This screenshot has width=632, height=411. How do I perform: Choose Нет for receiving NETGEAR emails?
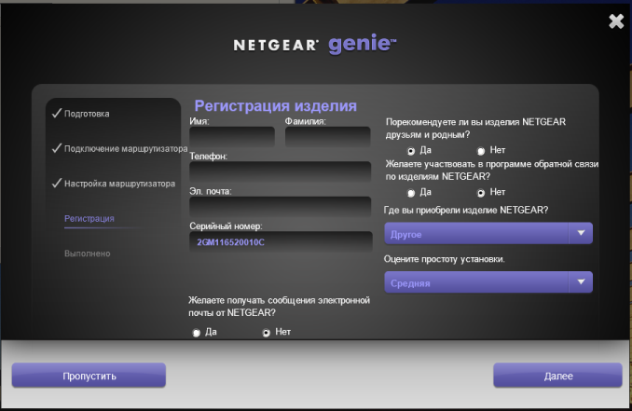click(266, 333)
